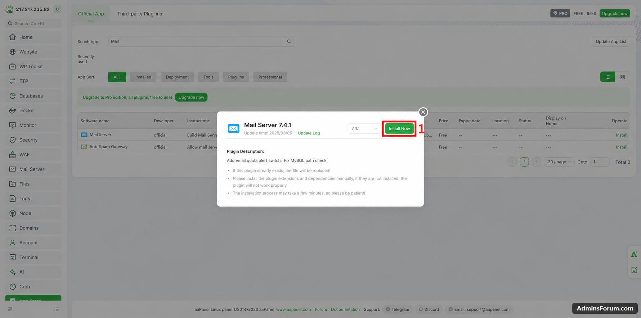Click the Update App List button
Viewport: 641px width, 318px height.
(x=611, y=41)
